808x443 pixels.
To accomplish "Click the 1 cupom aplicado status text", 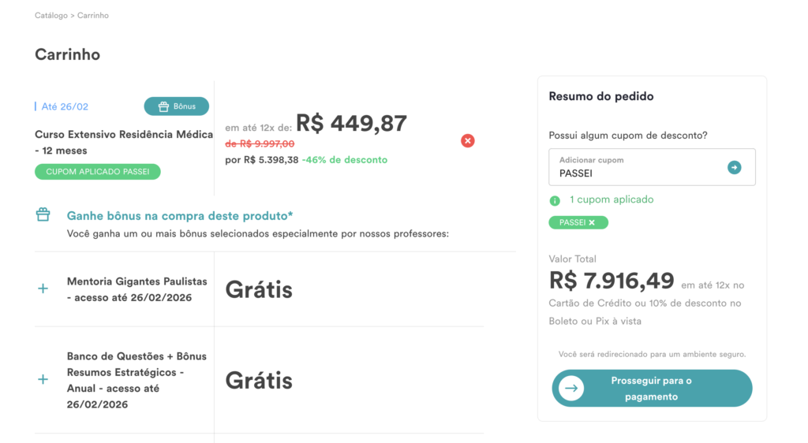I will (612, 199).
